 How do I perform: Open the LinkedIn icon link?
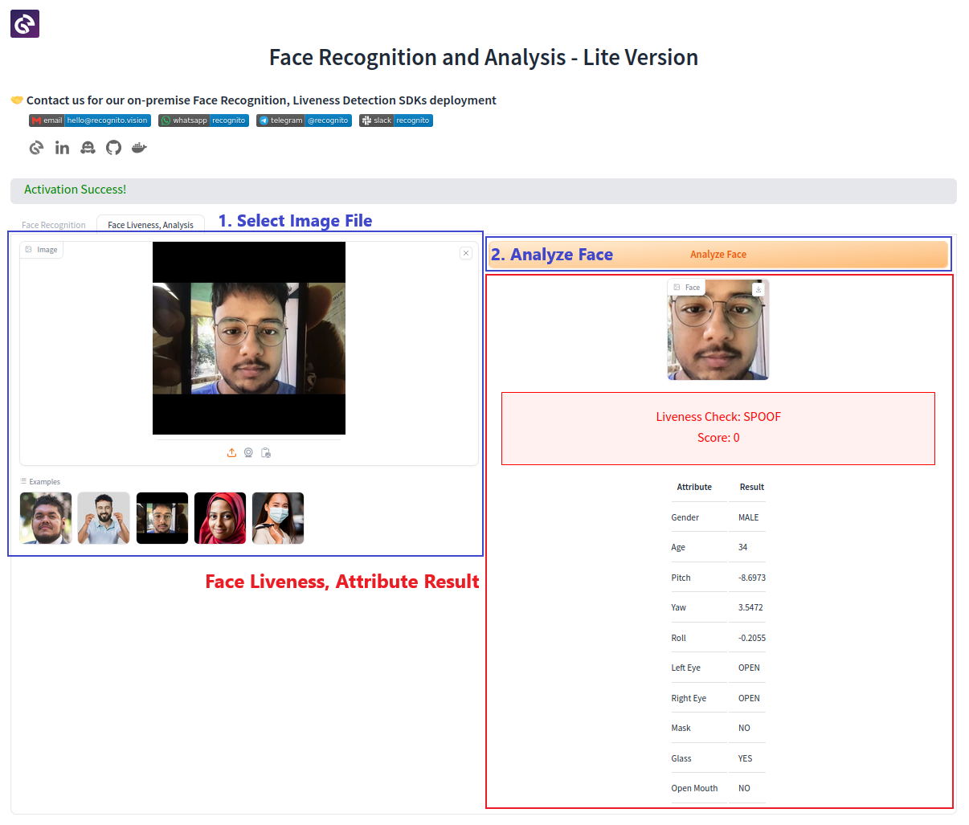[62, 148]
